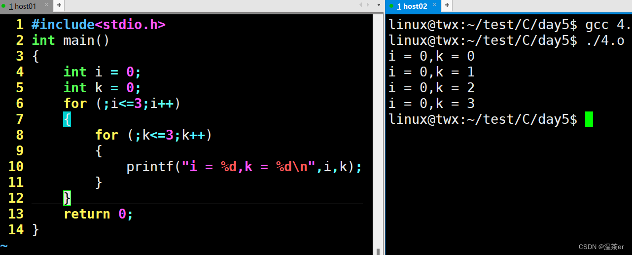632x255 pixels.
Task: Click the last prompt line in host02
Action: click(491, 119)
